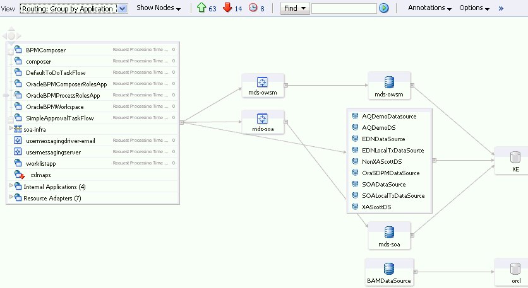Screen dimensions: 528x288
Task: Click the DefaultToDoTaskFlow application icon
Action: (18, 72)
